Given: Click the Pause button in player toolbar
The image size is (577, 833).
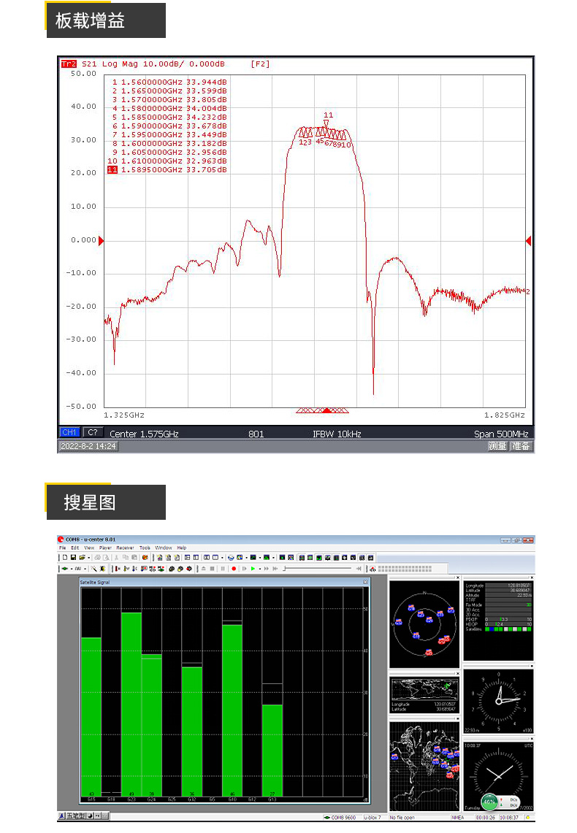Looking at the screenshot, I should 223,568.
